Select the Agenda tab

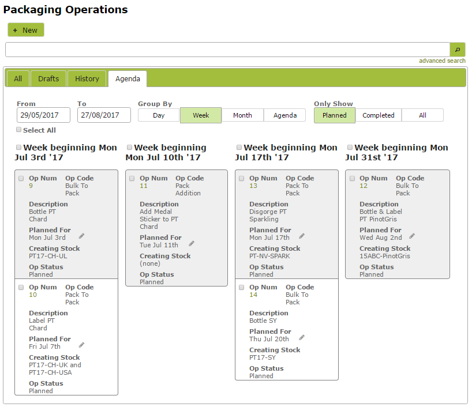coord(128,79)
